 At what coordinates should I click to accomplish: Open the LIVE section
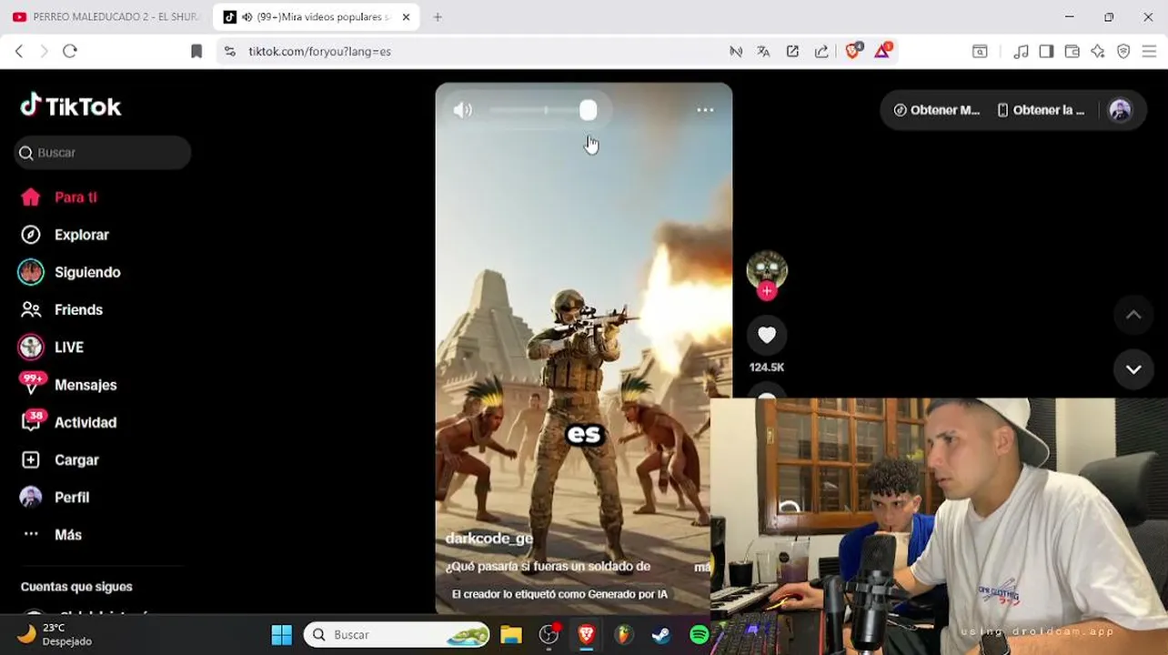[x=53, y=347]
